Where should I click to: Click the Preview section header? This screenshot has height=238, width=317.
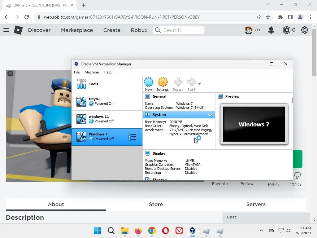[232, 96]
